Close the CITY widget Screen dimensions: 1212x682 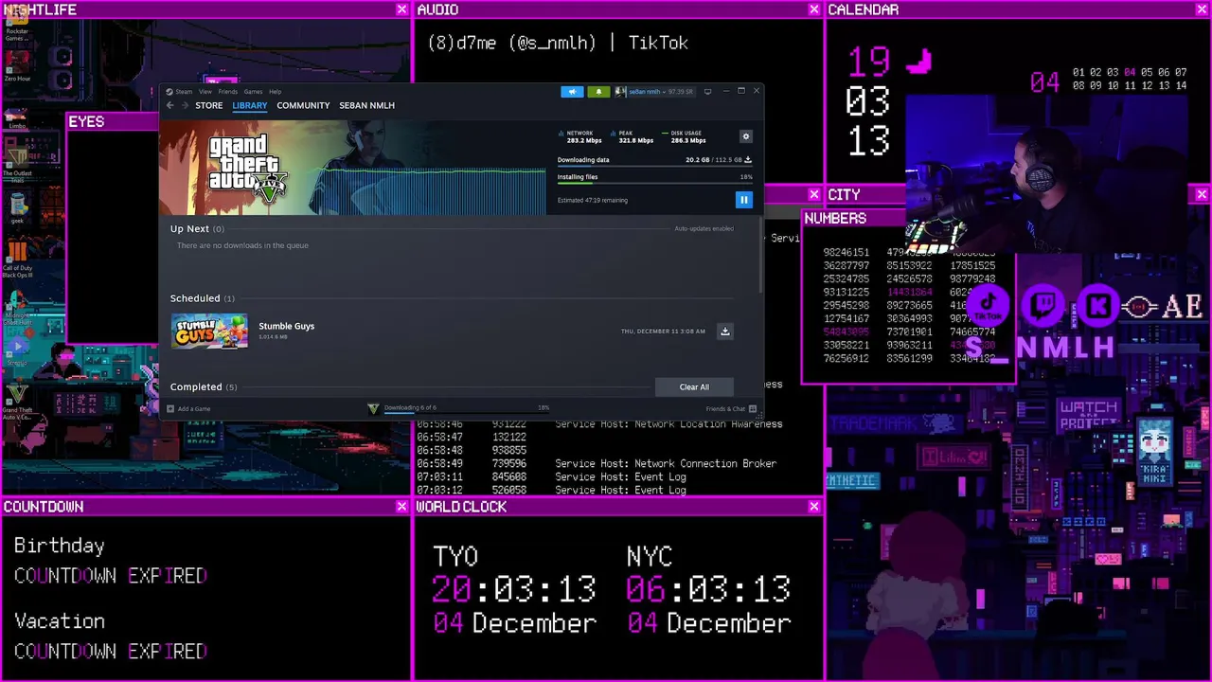click(1202, 194)
